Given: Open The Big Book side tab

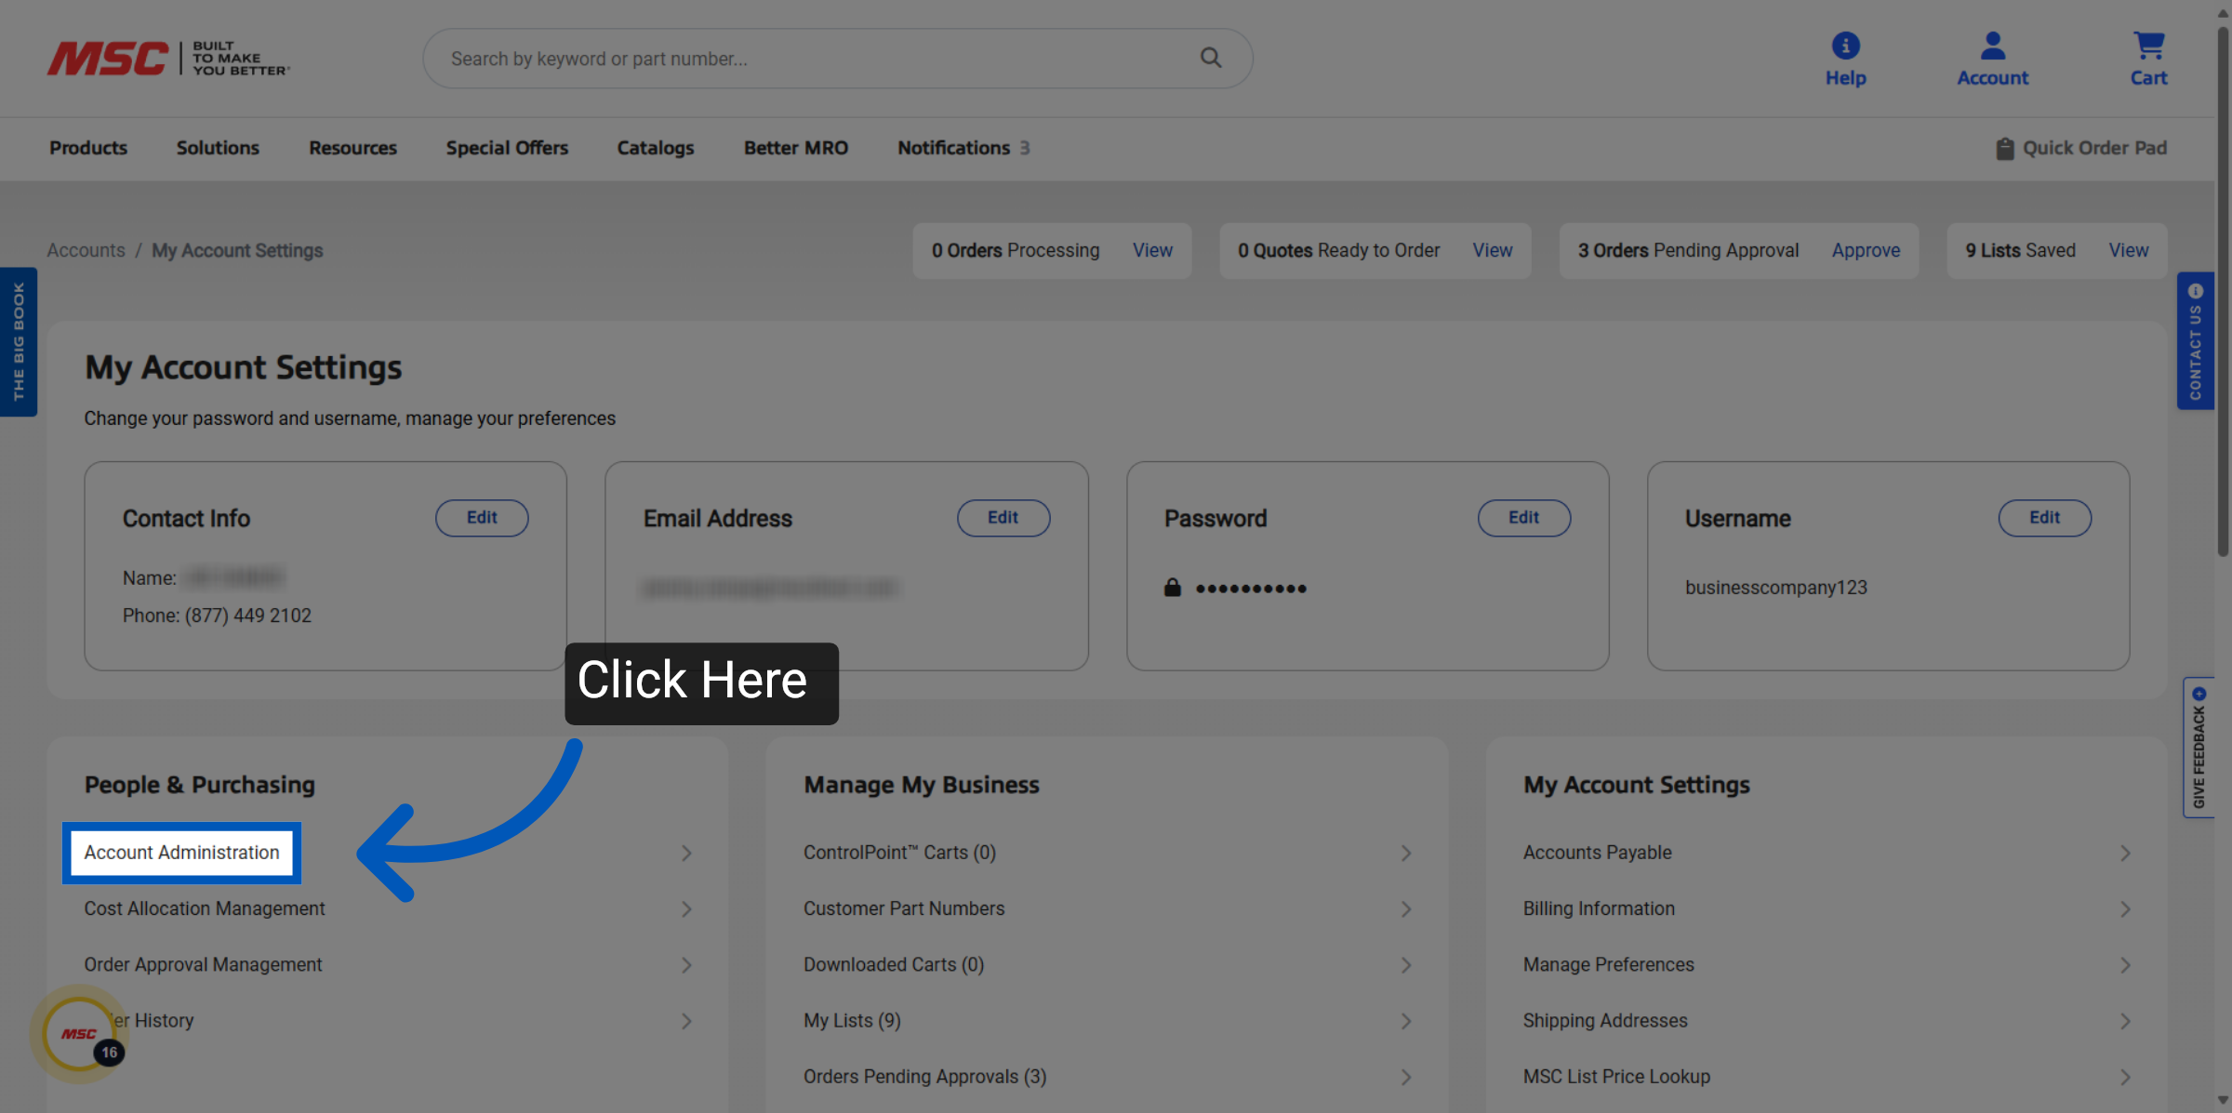Looking at the screenshot, I should [19, 341].
